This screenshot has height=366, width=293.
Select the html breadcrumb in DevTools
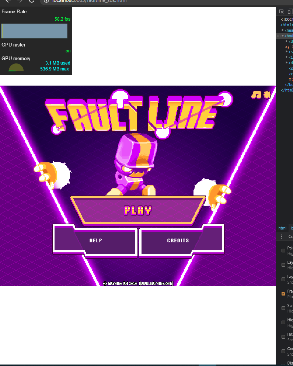(282, 228)
